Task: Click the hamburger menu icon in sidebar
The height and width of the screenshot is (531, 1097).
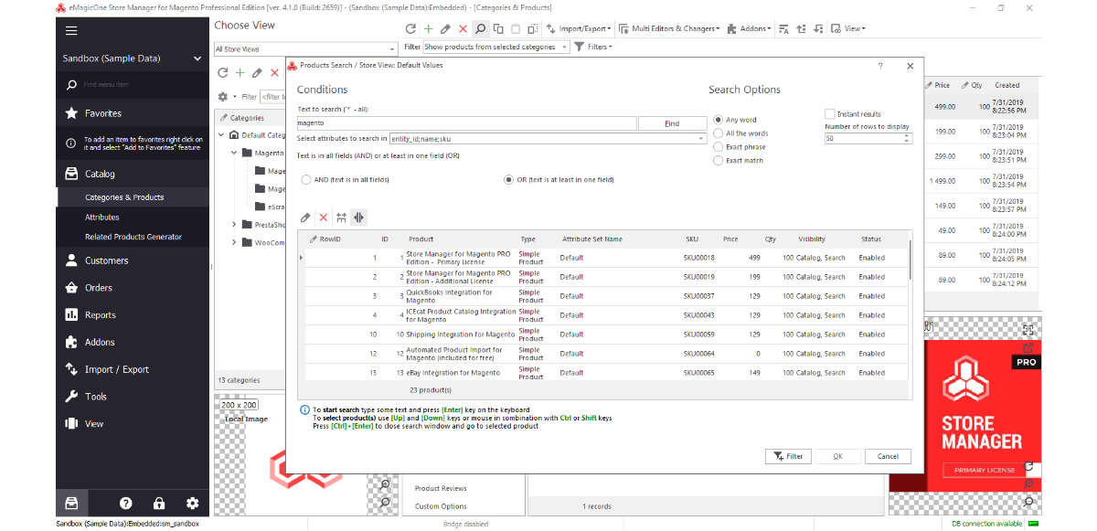Action: coord(71,30)
